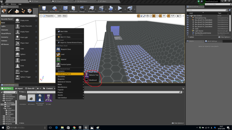Click Launch toolbar icon

pos(130,9)
